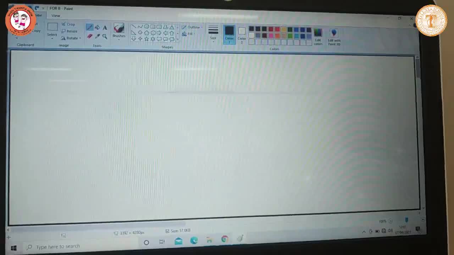The height and width of the screenshot is (255, 454).
Task: Activate the Color 2 background button
Action: [242, 35]
